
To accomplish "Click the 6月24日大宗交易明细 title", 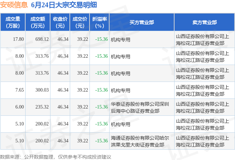I will pyautogui.click(x=64, y=5).
